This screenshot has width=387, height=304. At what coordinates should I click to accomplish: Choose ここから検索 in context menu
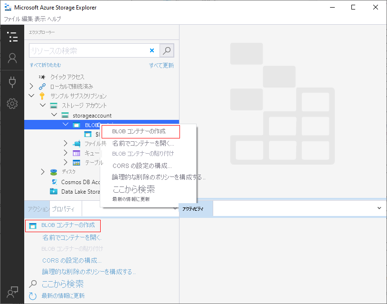coord(134,189)
